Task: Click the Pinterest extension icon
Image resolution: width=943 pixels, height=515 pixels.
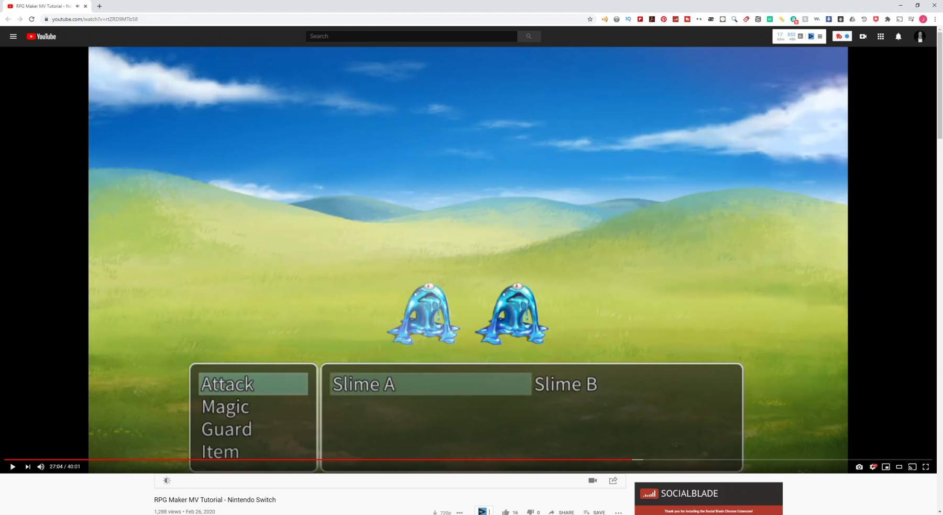Action: (x=664, y=19)
